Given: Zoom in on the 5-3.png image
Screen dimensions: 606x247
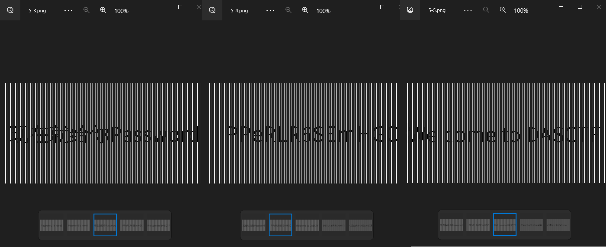Looking at the screenshot, I should tap(103, 10).
